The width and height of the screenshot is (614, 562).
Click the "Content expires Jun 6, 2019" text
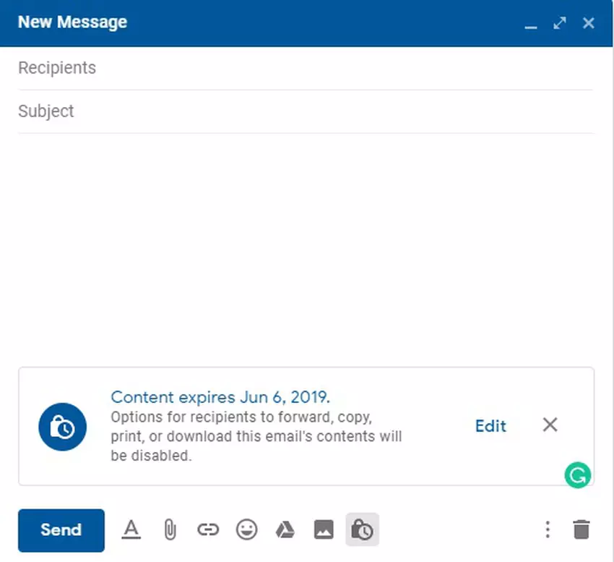click(220, 397)
